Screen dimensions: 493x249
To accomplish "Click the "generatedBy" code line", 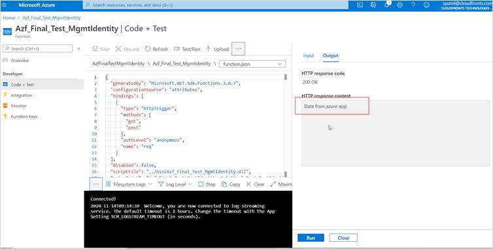I will (x=175, y=83).
